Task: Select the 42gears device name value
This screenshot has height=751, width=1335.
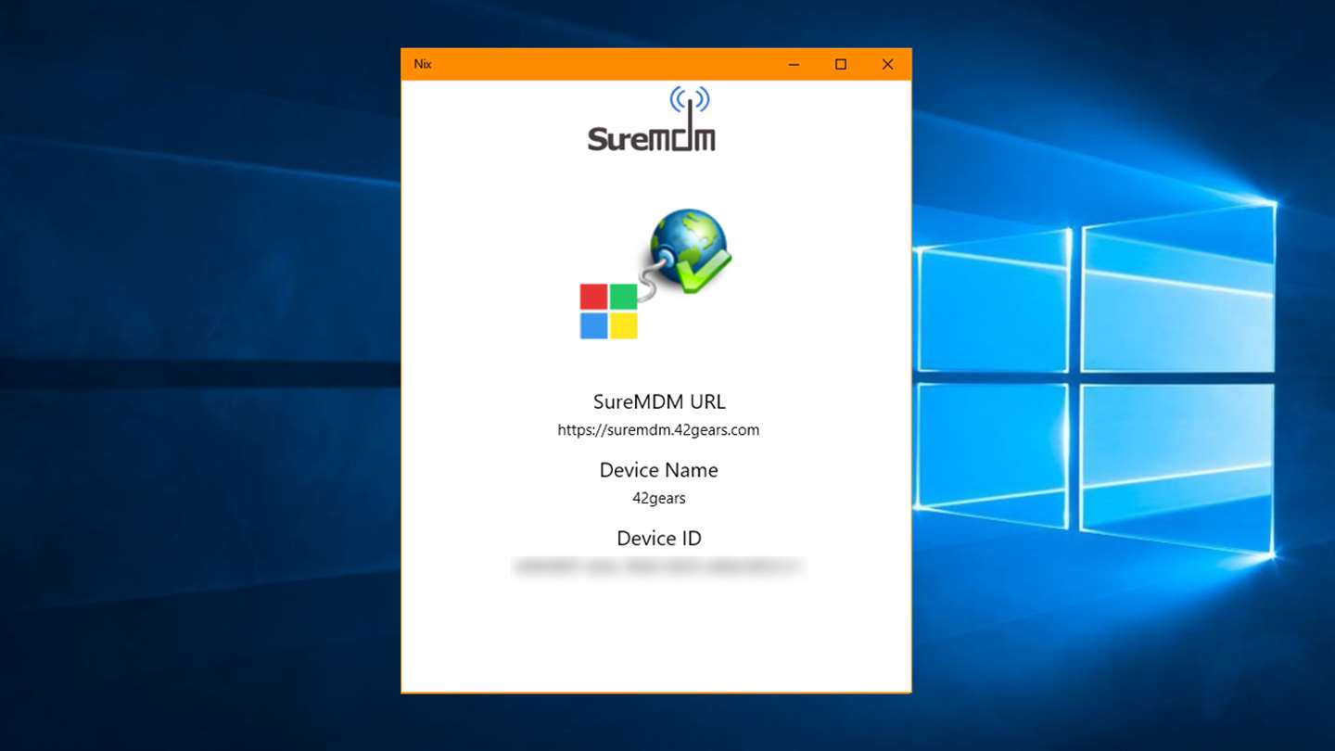Action: (659, 499)
